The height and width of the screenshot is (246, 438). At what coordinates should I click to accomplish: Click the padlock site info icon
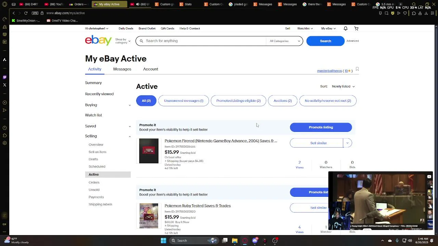42,13
